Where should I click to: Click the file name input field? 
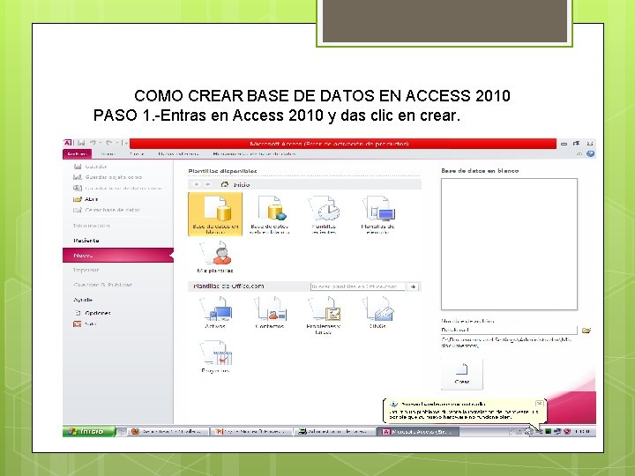click(x=509, y=330)
